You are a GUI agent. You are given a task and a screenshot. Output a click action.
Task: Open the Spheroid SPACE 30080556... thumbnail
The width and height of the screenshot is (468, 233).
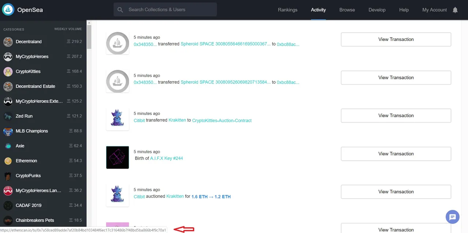pyautogui.click(x=117, y=43)
